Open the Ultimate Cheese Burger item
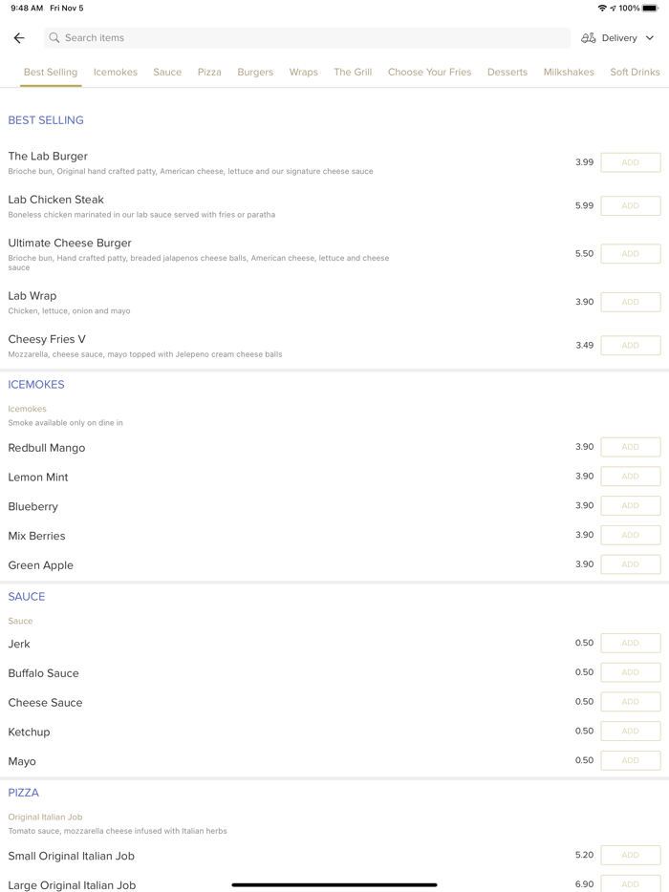This screenshot has height=892, width=669. click(x=70, y=244)
